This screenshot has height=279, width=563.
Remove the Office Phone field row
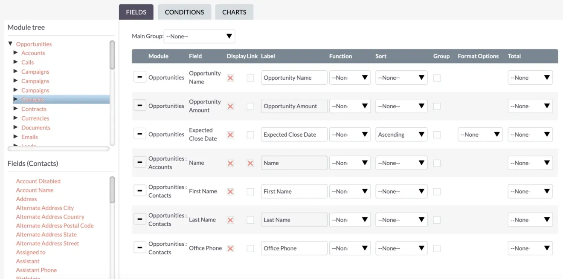[x=140, y=248]
